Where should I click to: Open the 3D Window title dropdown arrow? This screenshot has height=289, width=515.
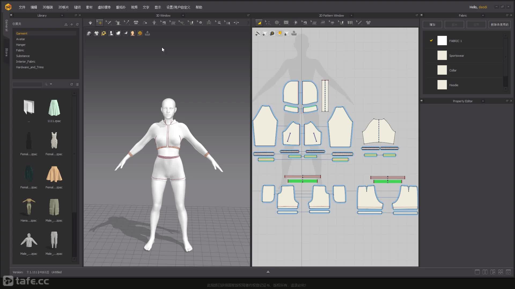(x=183, y=16)
